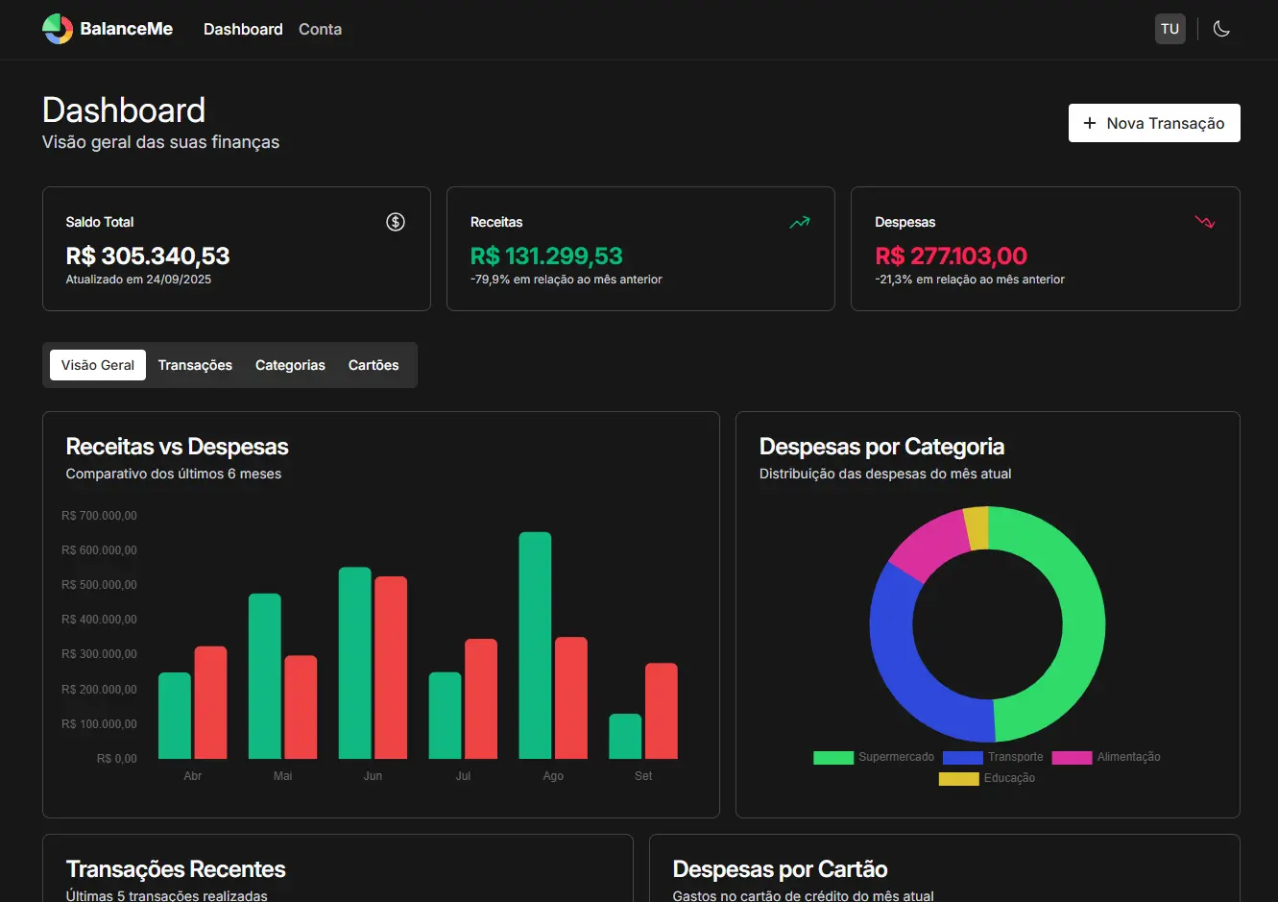Switch to the Categorias tab
The image size is (1278, 902).
click(x=290, y=365)
